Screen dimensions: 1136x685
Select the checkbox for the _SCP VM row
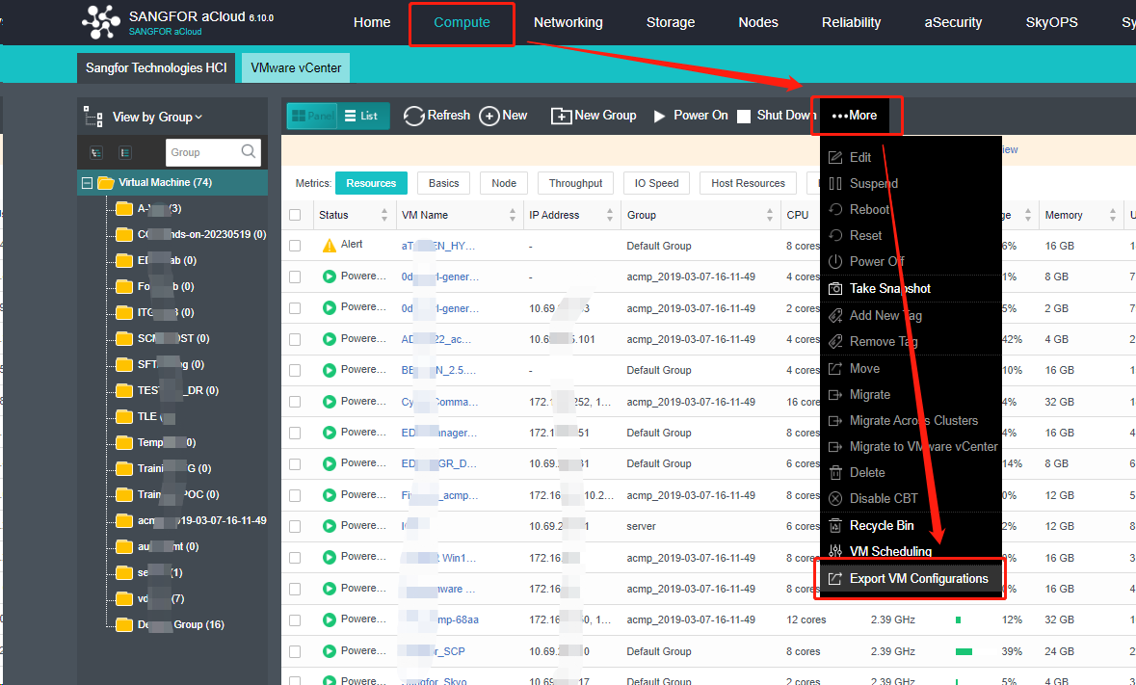pos(295,651)
